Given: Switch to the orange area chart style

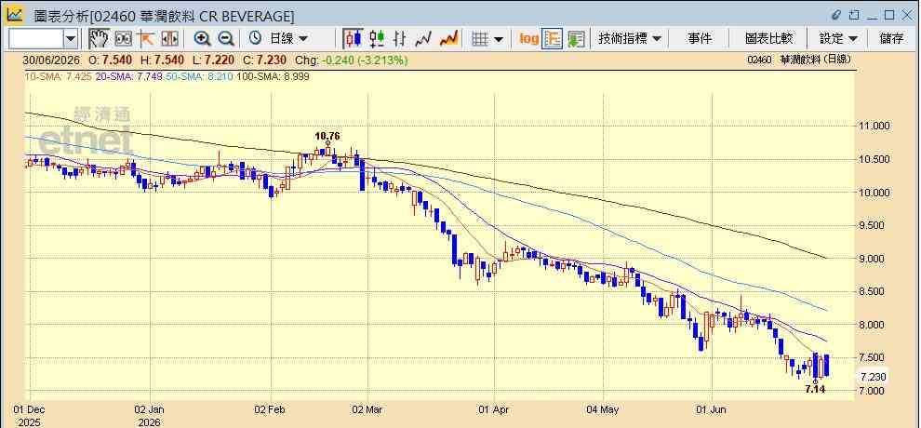Looking at the screenshot, I should 448,39.
